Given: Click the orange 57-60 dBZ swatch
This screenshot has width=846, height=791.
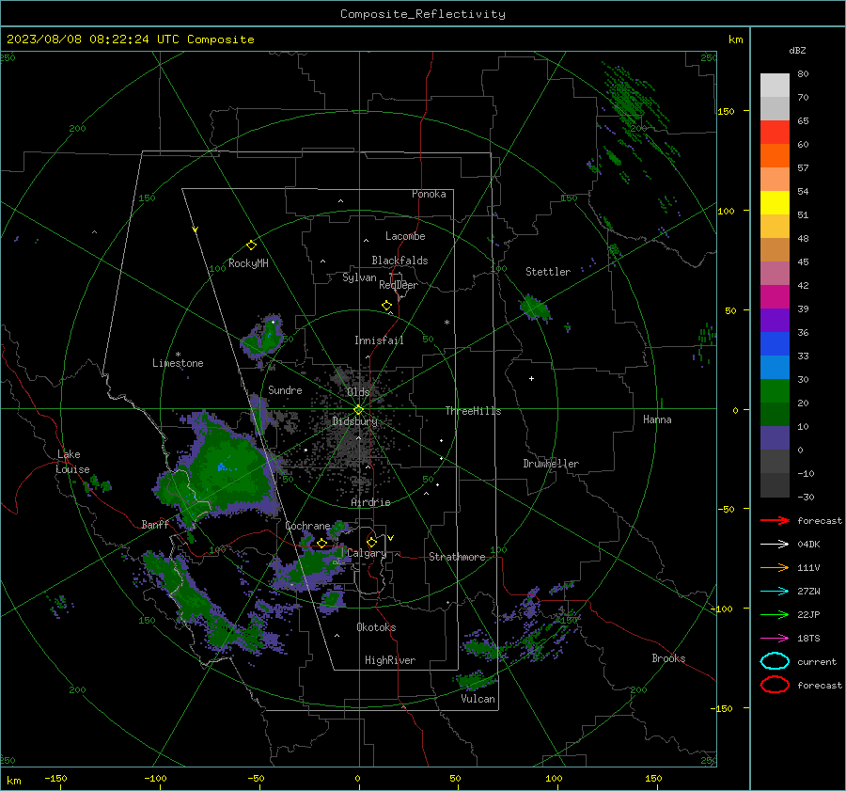Looking at the screenshot, I should click(x=775, y=155).
